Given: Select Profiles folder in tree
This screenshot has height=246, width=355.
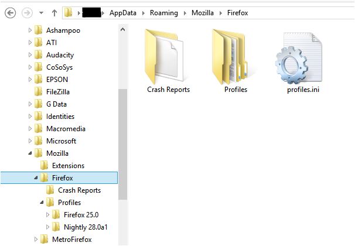Looking at the screenshot, I should [x=69, y=203].
